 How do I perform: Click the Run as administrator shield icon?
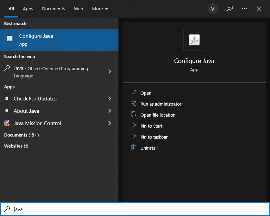pos(134,103)
